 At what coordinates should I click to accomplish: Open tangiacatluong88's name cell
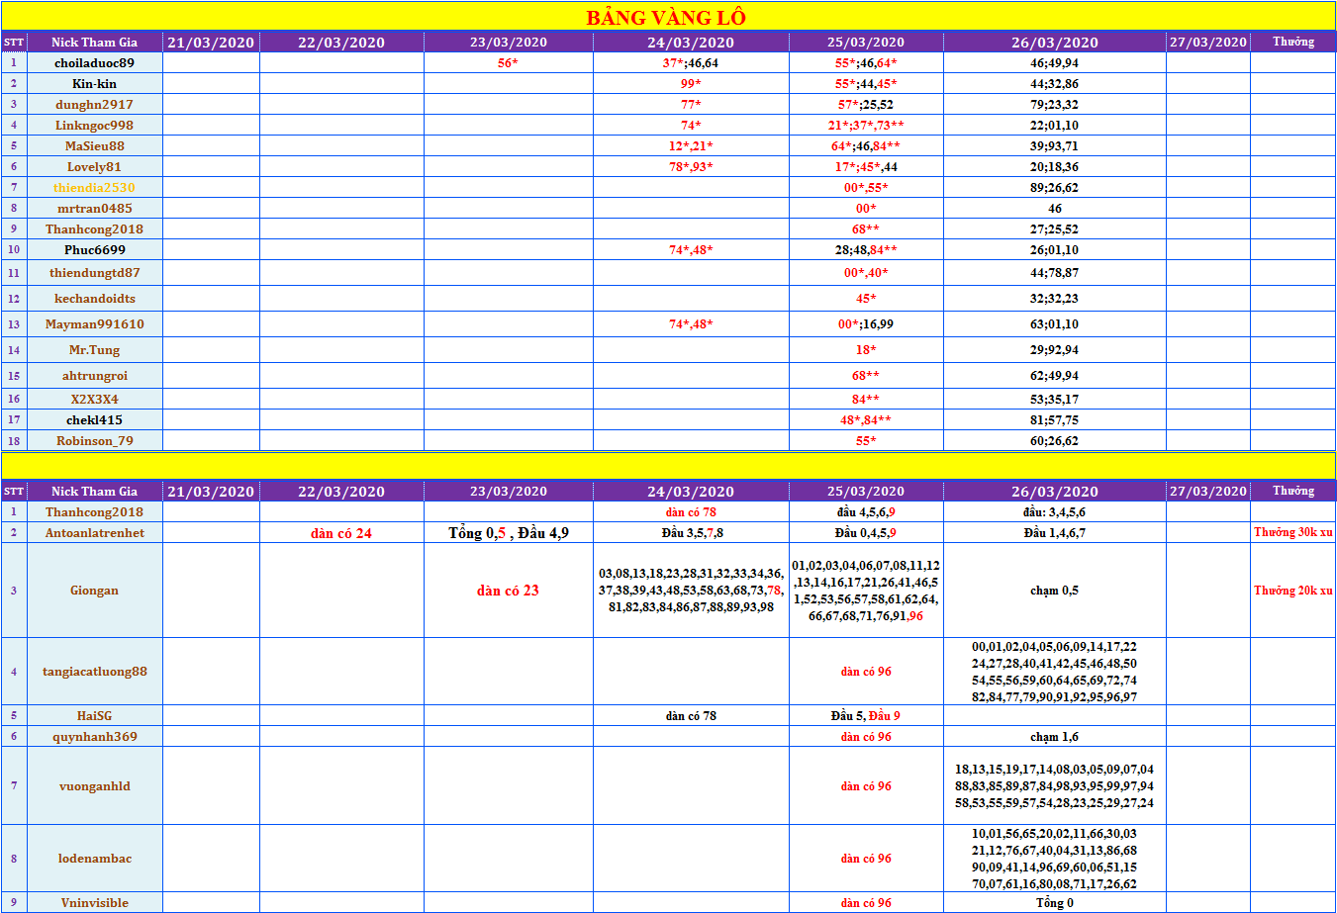[94, 672]
